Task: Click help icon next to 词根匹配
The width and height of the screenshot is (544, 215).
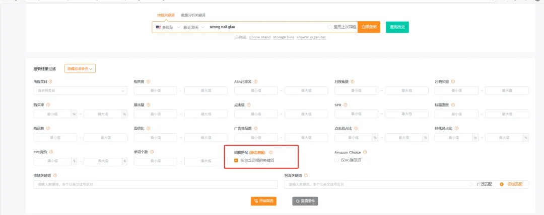Action: pos(270,152)
